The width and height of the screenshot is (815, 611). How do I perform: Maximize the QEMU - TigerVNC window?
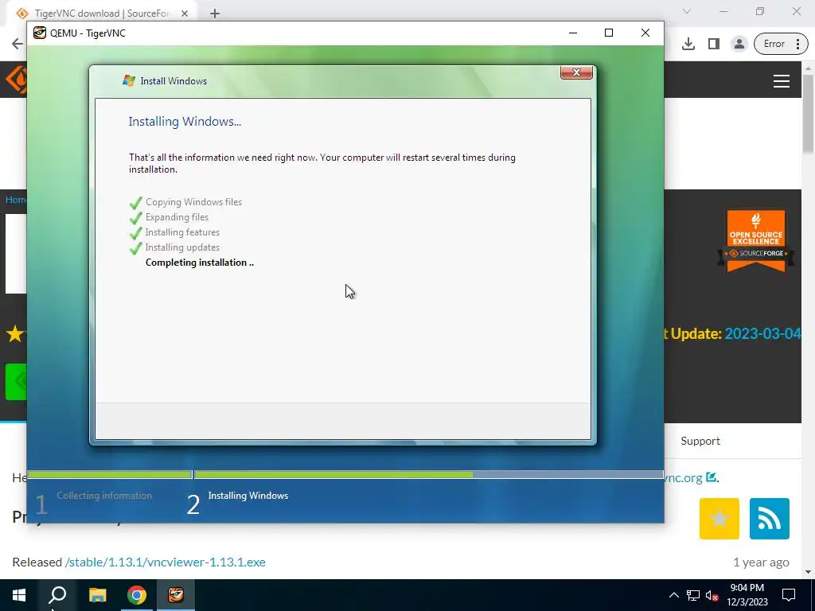pyautogui.click(x=609, y=33)
